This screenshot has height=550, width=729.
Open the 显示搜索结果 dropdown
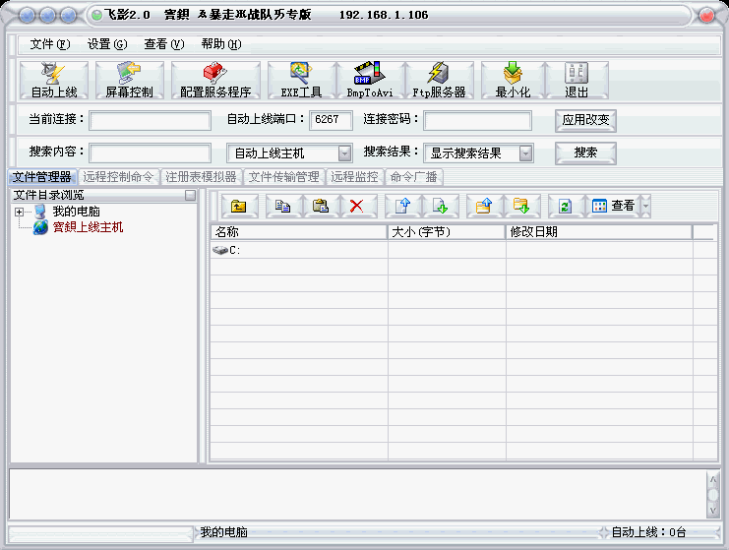click(x=526, y=153)
